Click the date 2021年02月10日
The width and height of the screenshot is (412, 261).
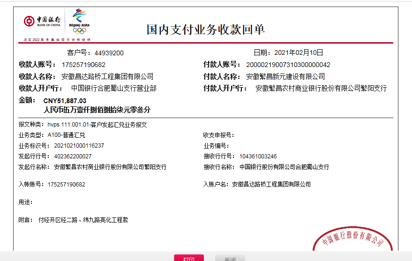tap(298, 52)
